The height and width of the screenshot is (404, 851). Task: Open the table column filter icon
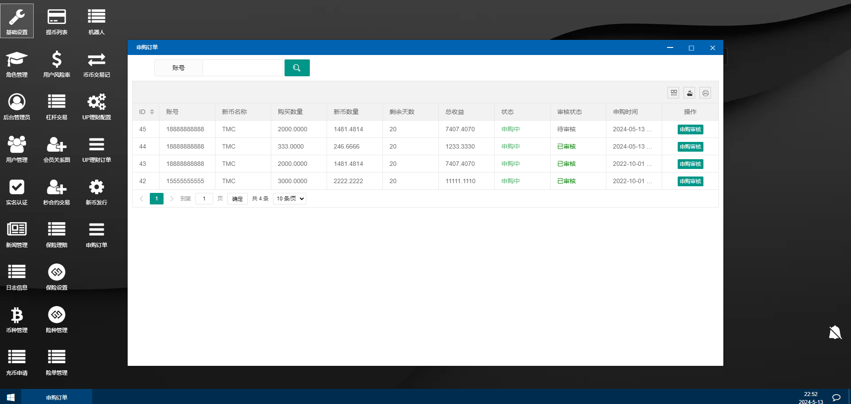(674, 93)
